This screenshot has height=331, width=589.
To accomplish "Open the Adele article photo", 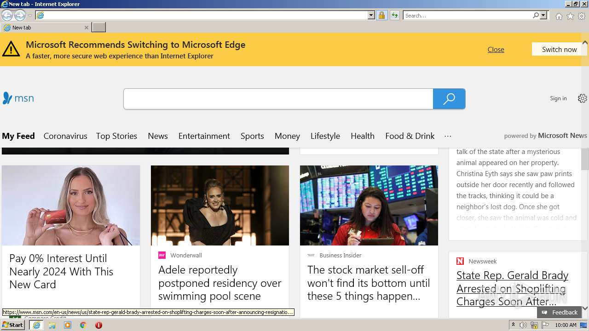I will pyautogui.click(x=220, y=205).
